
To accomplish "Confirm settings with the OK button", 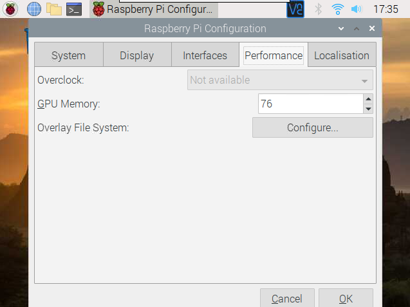I will (346, 298).
